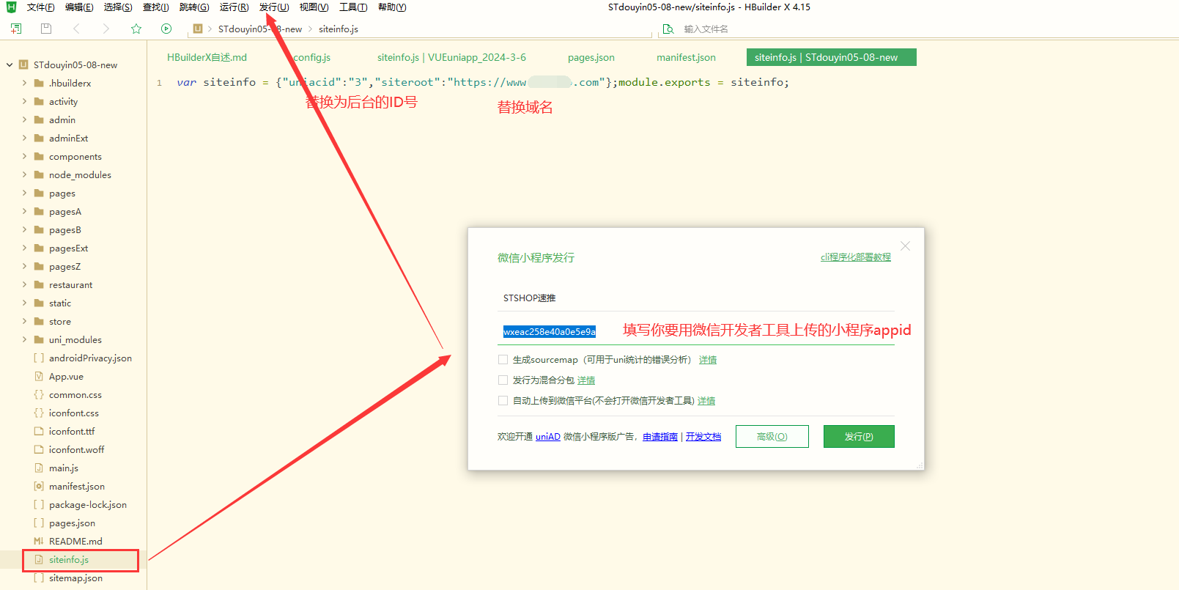Click the STdouyin05-08-new project icon in tree

[x=23, y=64]
